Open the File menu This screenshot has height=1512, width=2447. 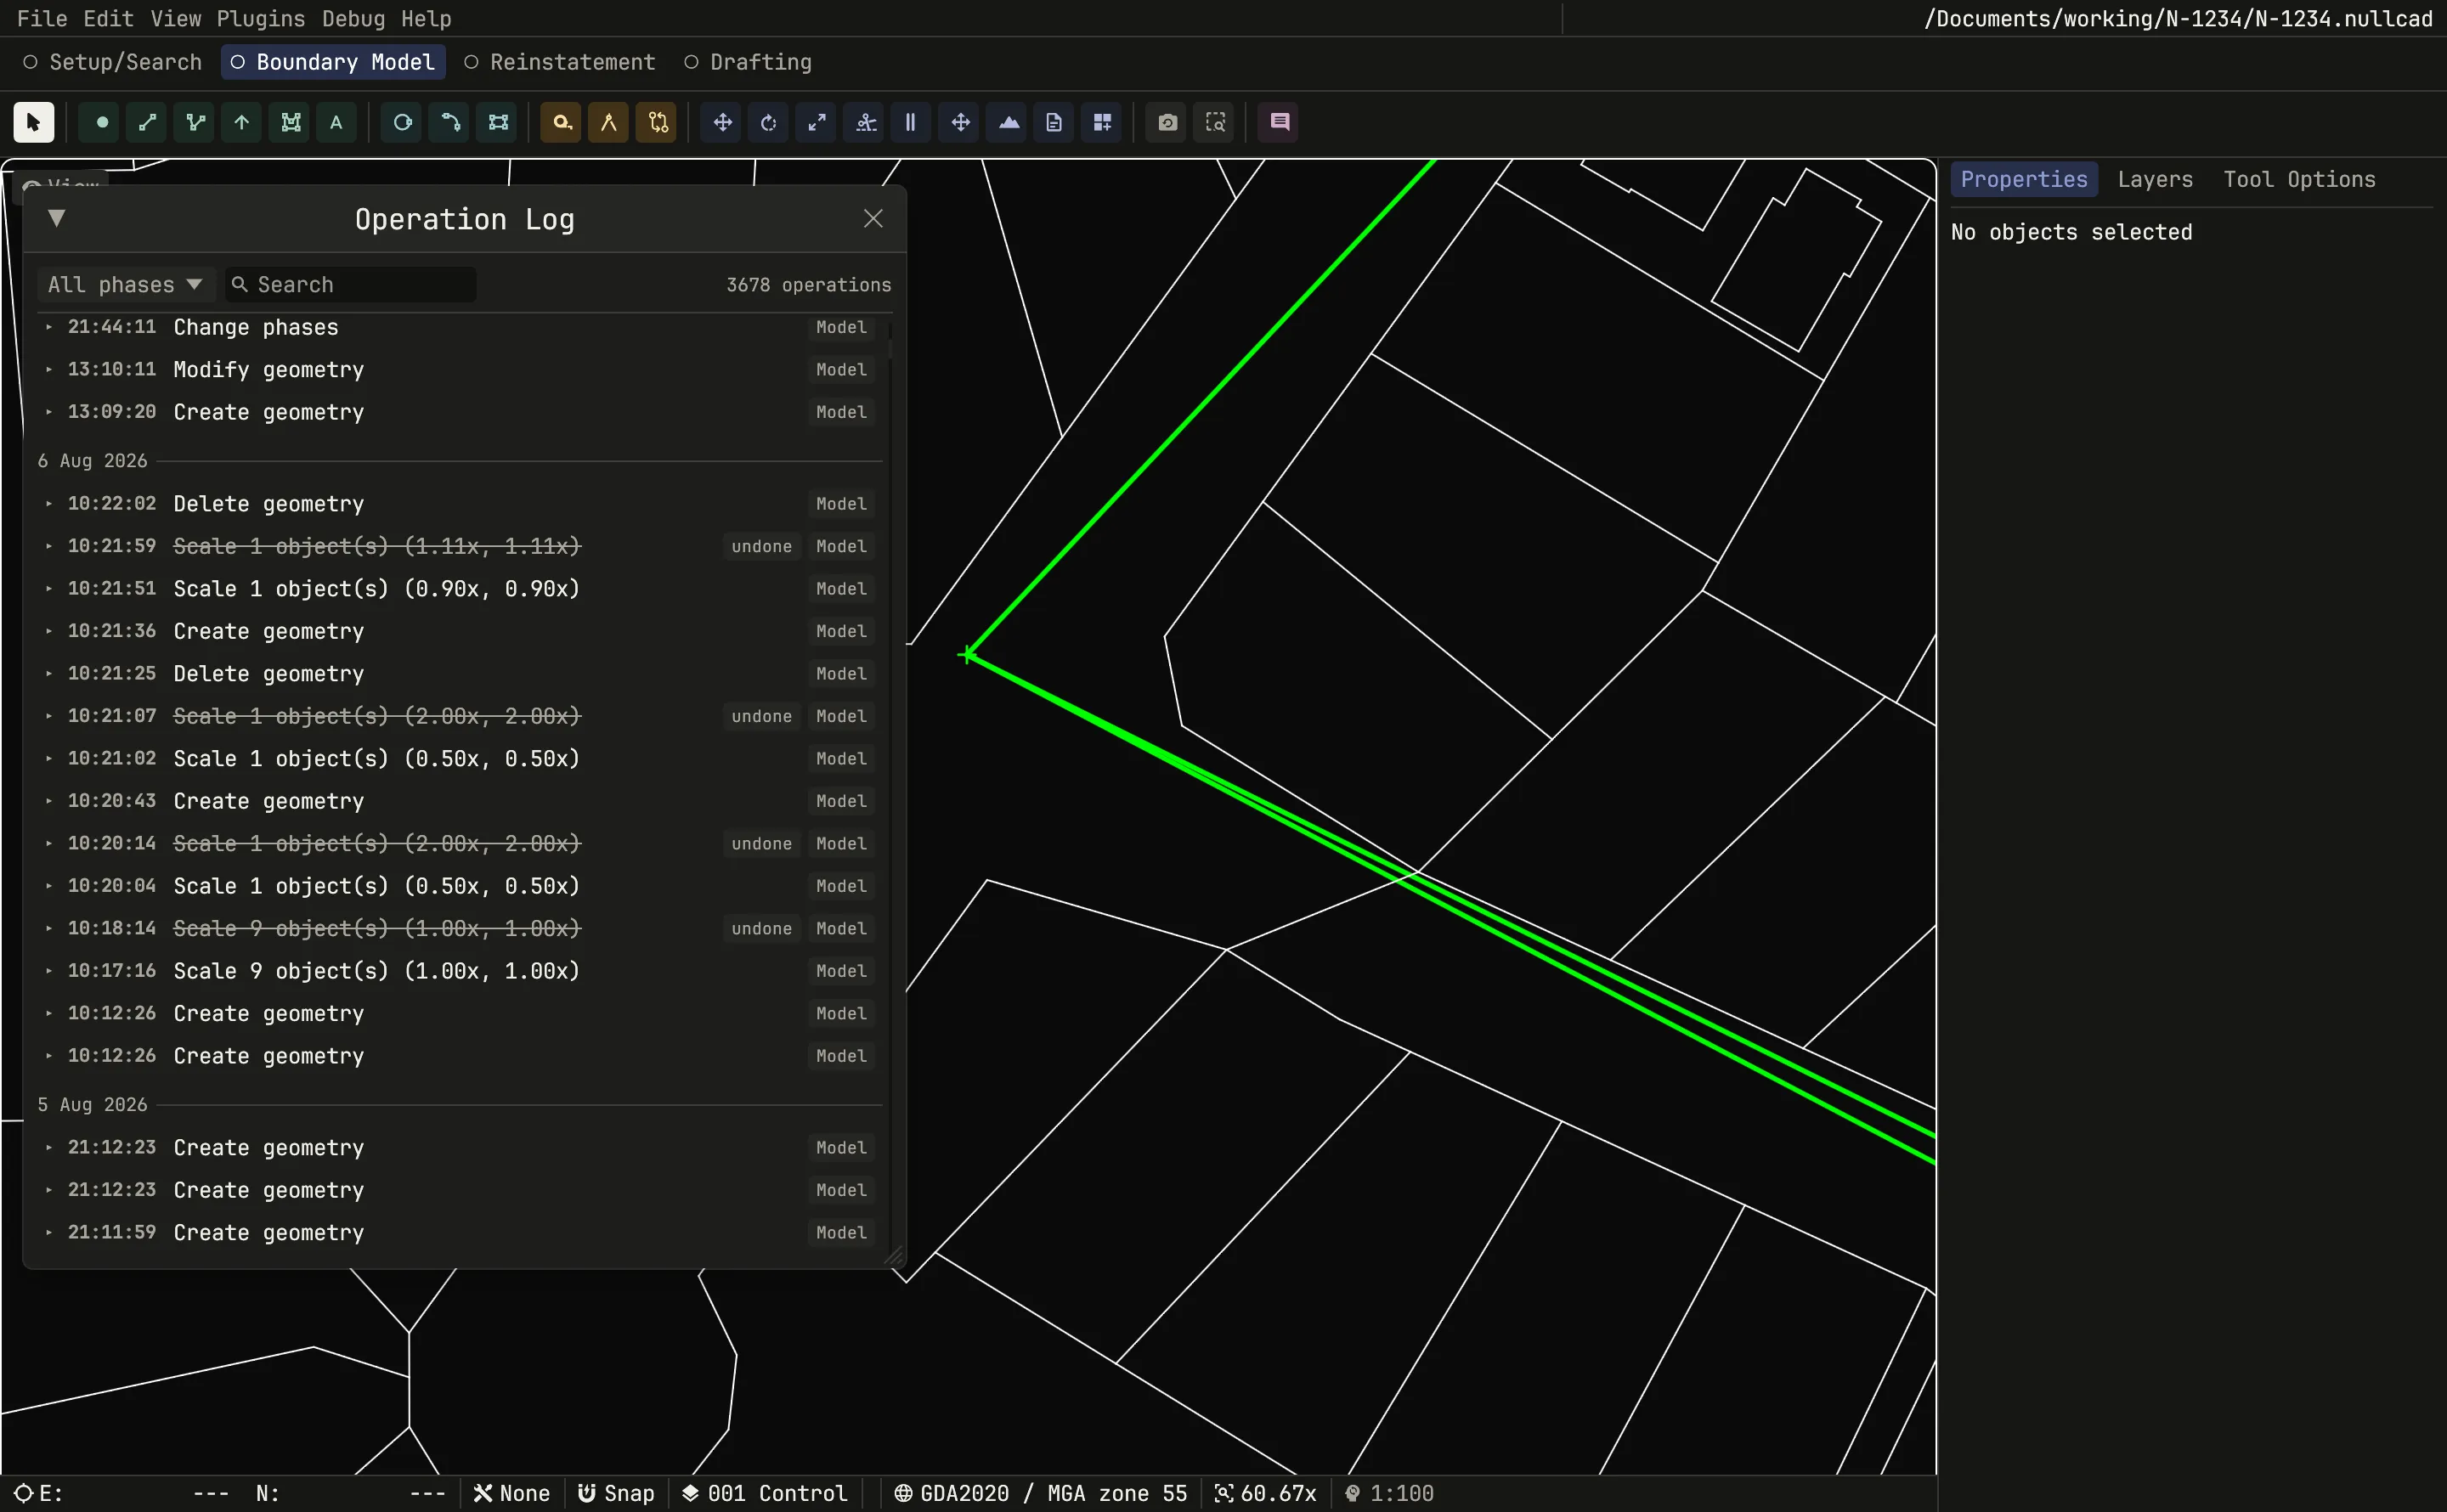42,19
